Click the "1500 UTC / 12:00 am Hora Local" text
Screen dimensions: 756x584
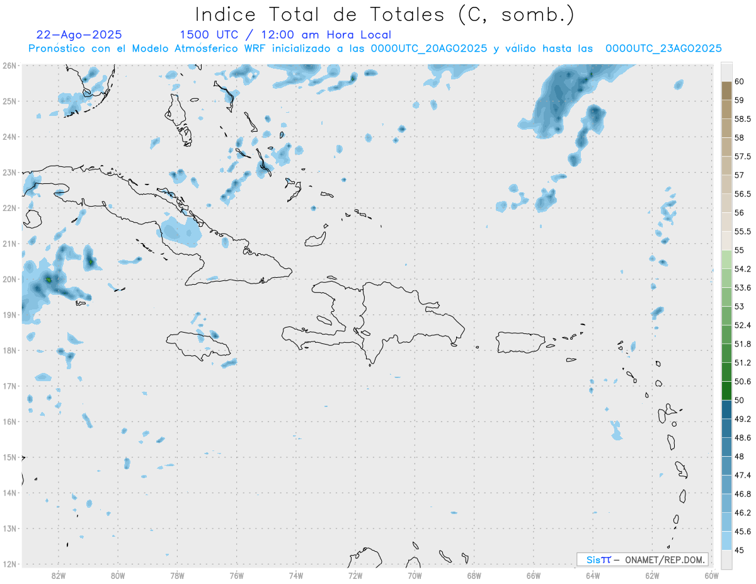(285, 35)
